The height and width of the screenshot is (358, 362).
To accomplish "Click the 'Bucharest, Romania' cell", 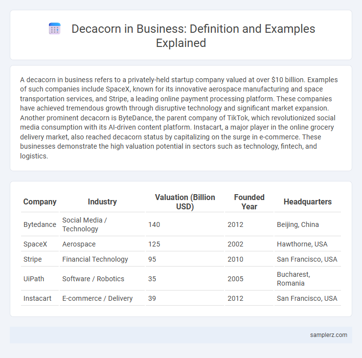I will pos(308,279).
